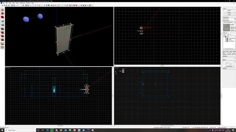The image size is (236, 132).
Task: Click the VisGroups list horizontal scrollbar
Action: pos(229,49)
